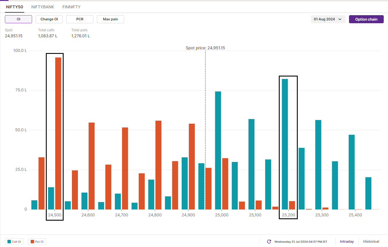This screenshot has height=247, width=388.
Task: Click the 25,400 strike call OI bar
Action: pyautogui.click(x=352, y=172)
